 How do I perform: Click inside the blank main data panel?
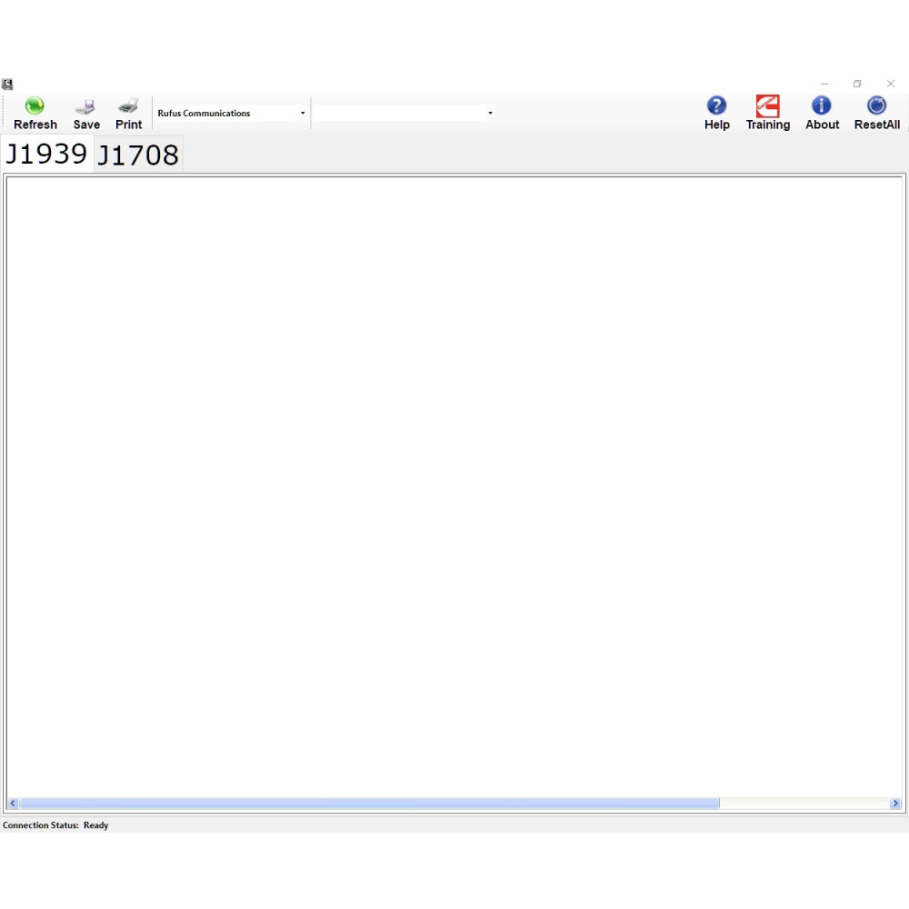454,482
